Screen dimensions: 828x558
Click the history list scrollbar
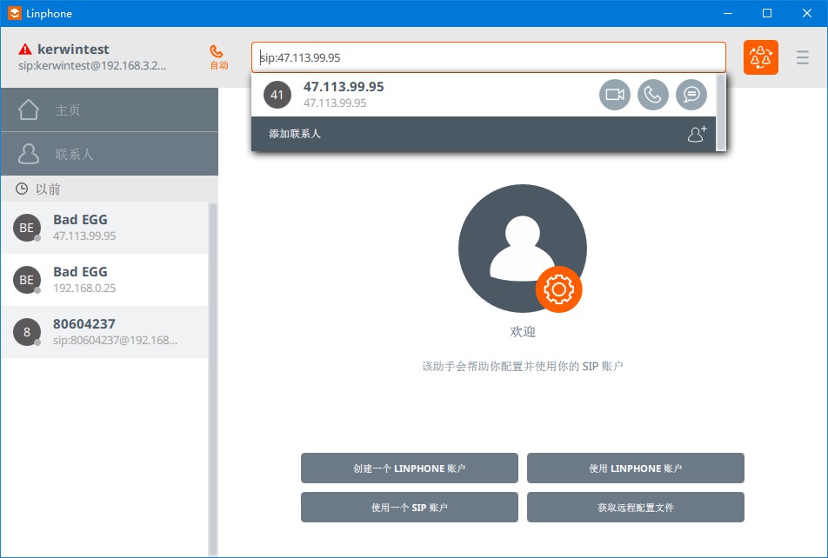pyautogui.click(x=213, y=378)
